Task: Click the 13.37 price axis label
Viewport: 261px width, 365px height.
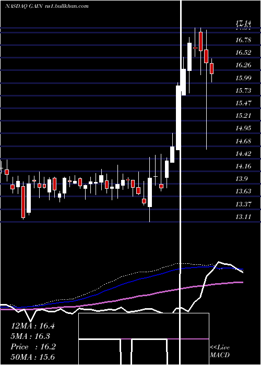Action: click(x=243, y=204)
